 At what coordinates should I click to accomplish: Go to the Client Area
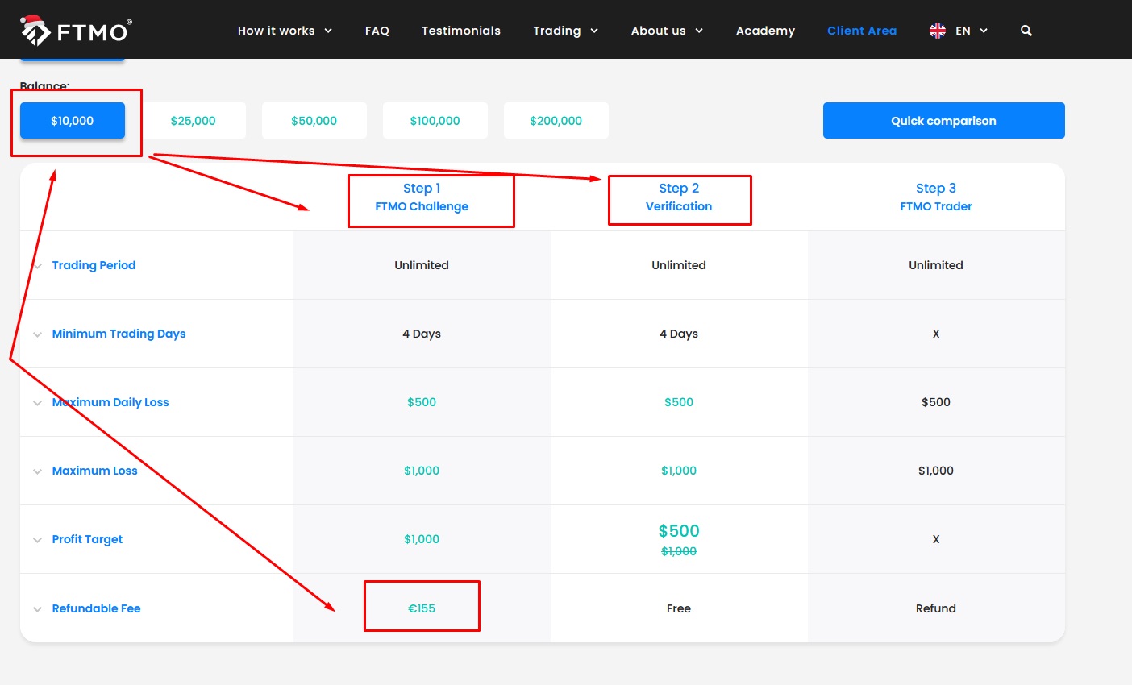click(x=862, y=31)
